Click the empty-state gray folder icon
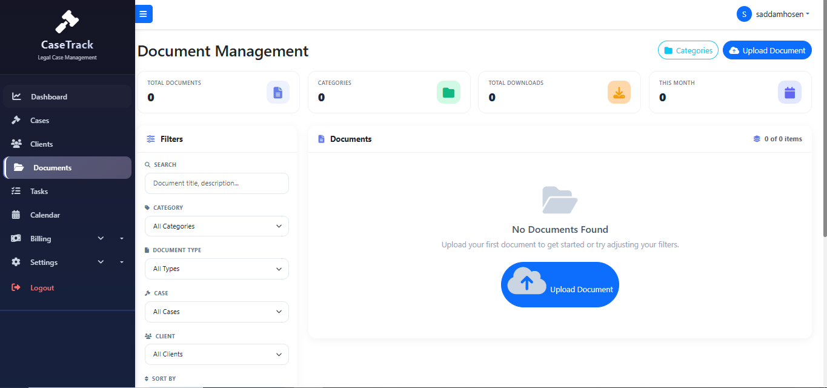This screenshot has width=827, height=388. pos(560,200)
